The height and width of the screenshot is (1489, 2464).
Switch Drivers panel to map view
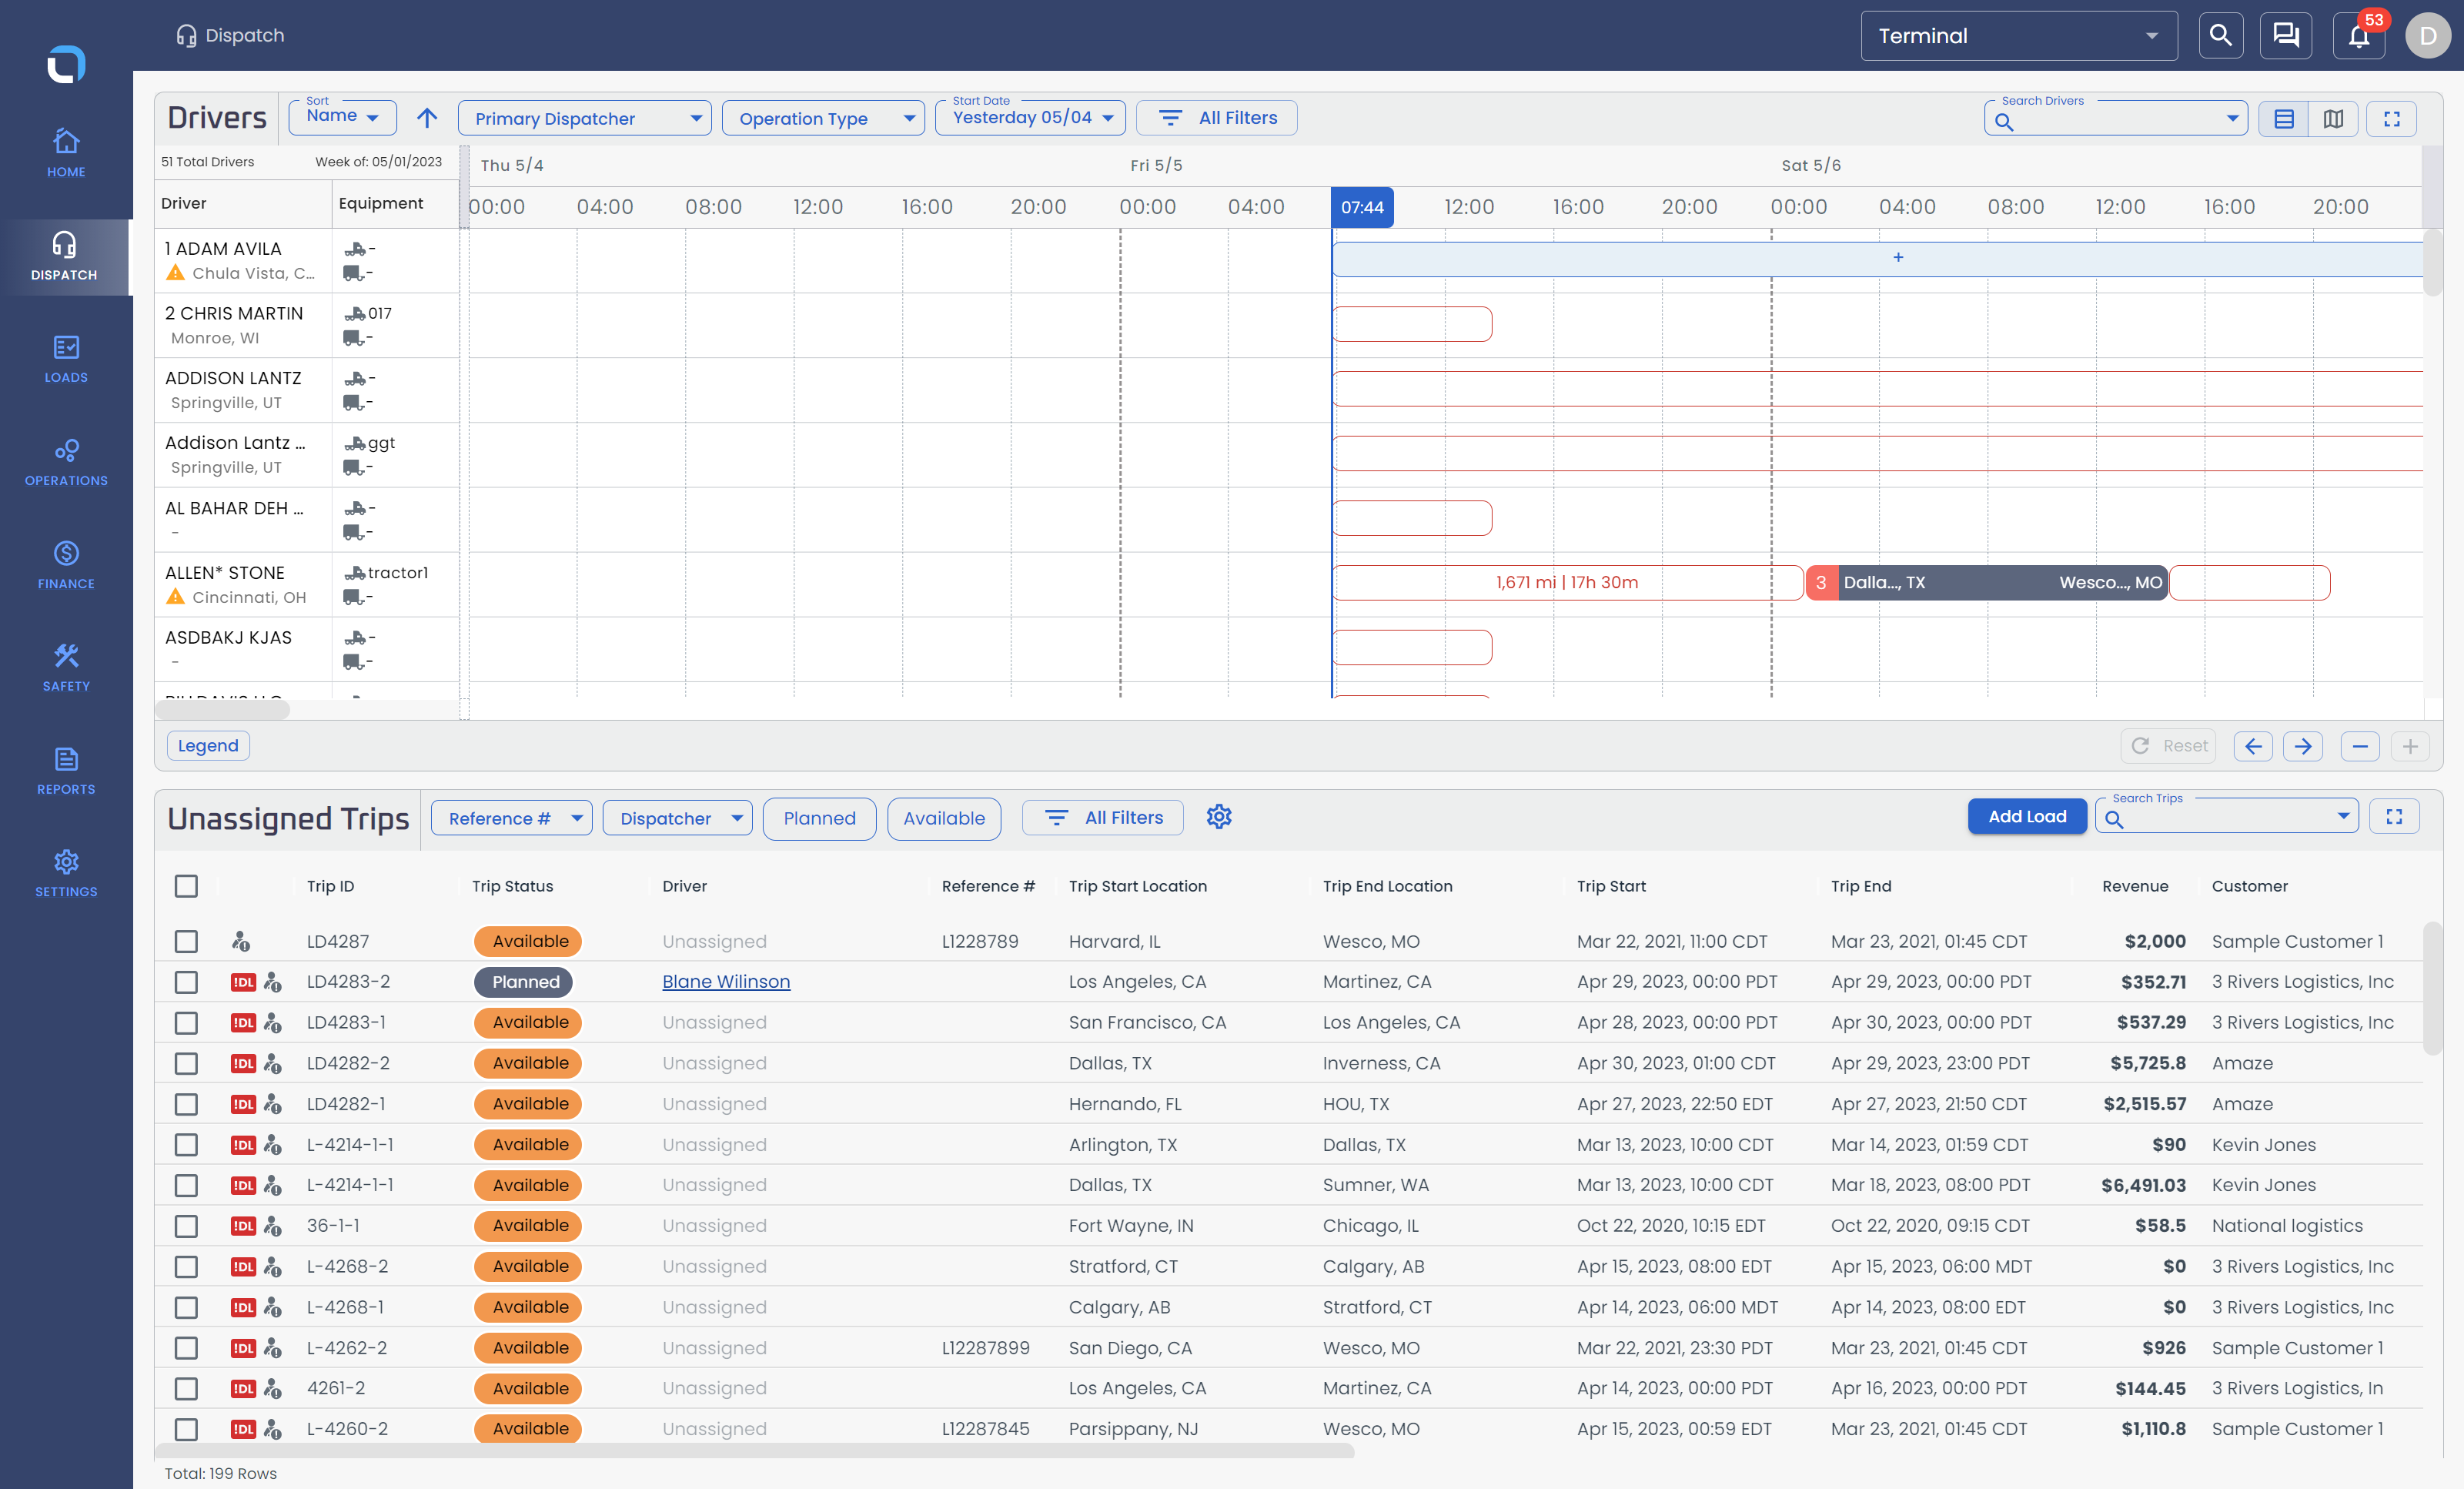[x=2333, y=119]
